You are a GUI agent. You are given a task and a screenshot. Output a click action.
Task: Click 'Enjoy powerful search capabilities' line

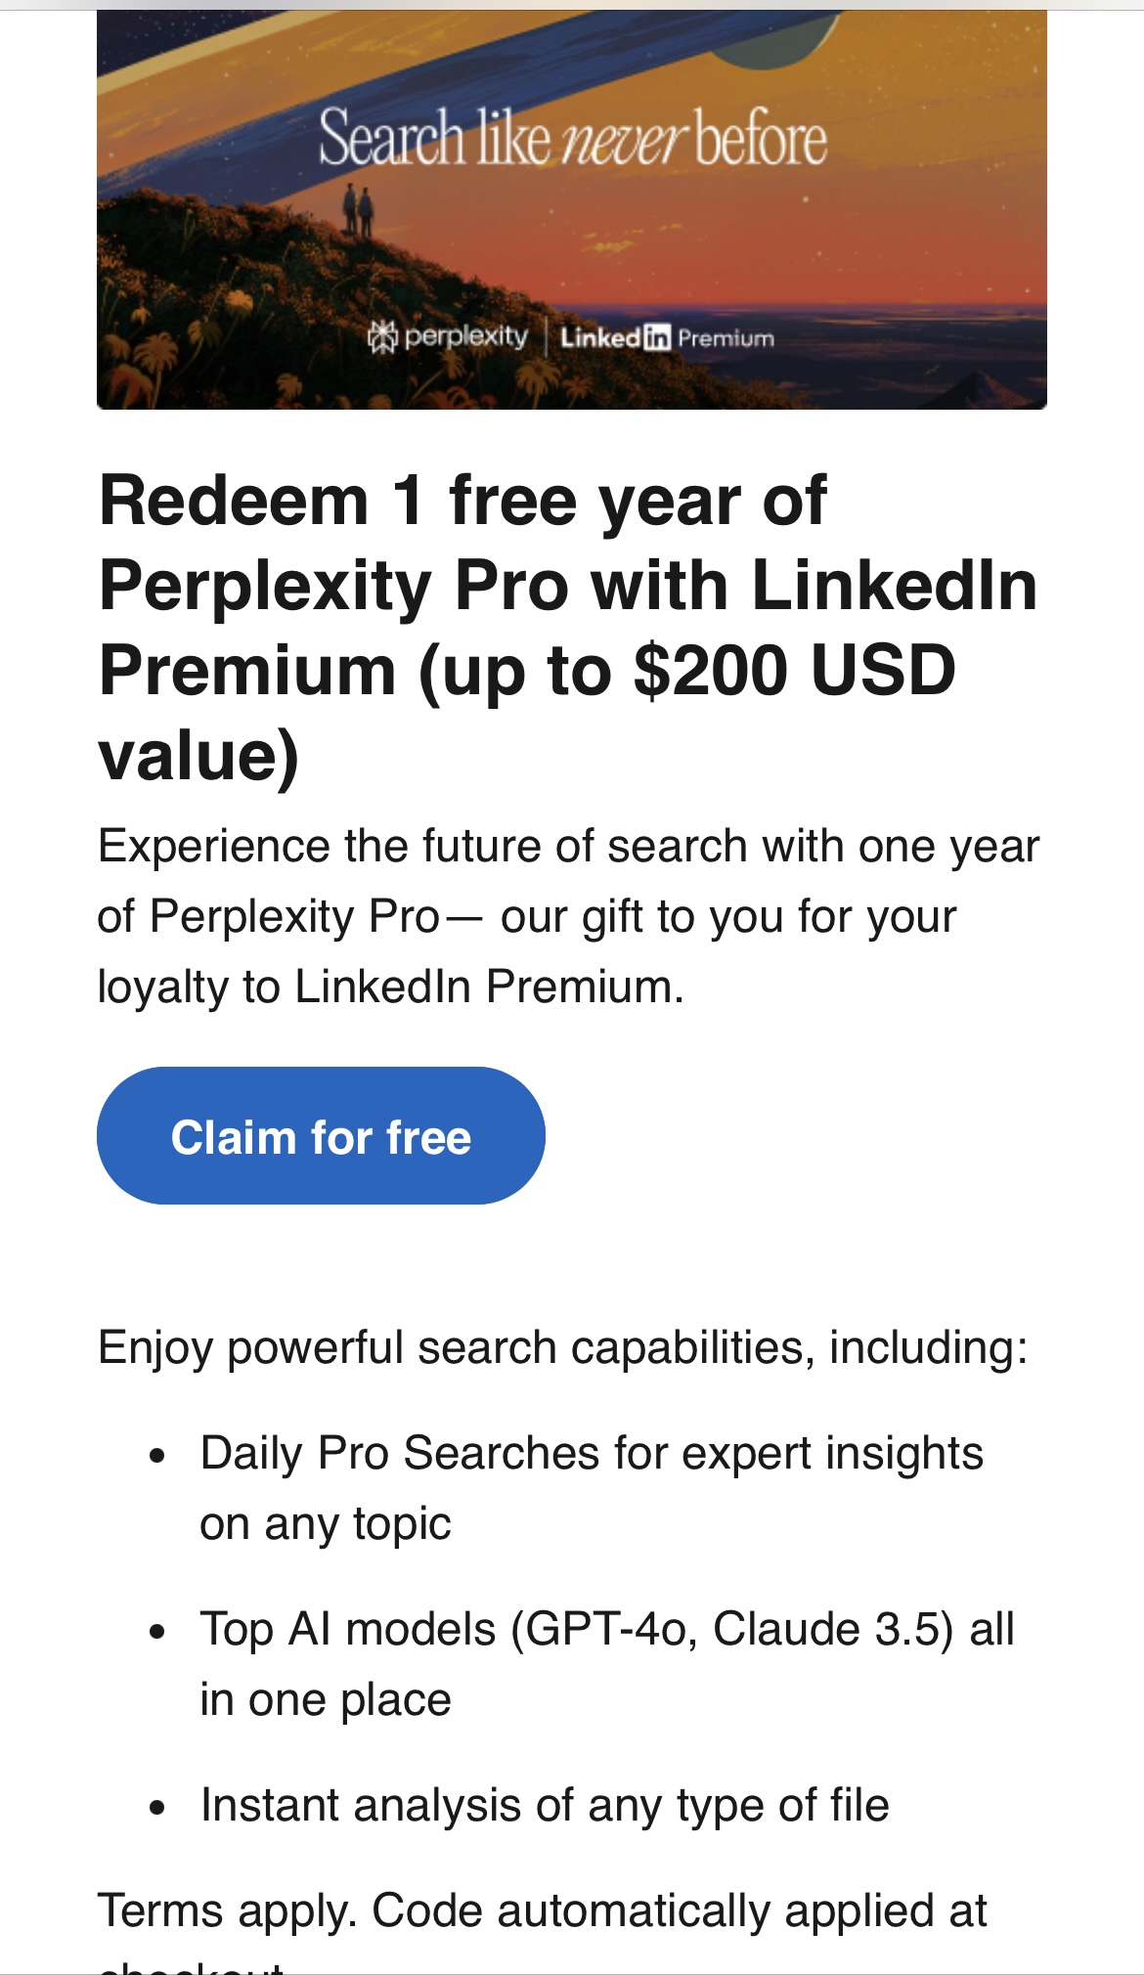563,1347
